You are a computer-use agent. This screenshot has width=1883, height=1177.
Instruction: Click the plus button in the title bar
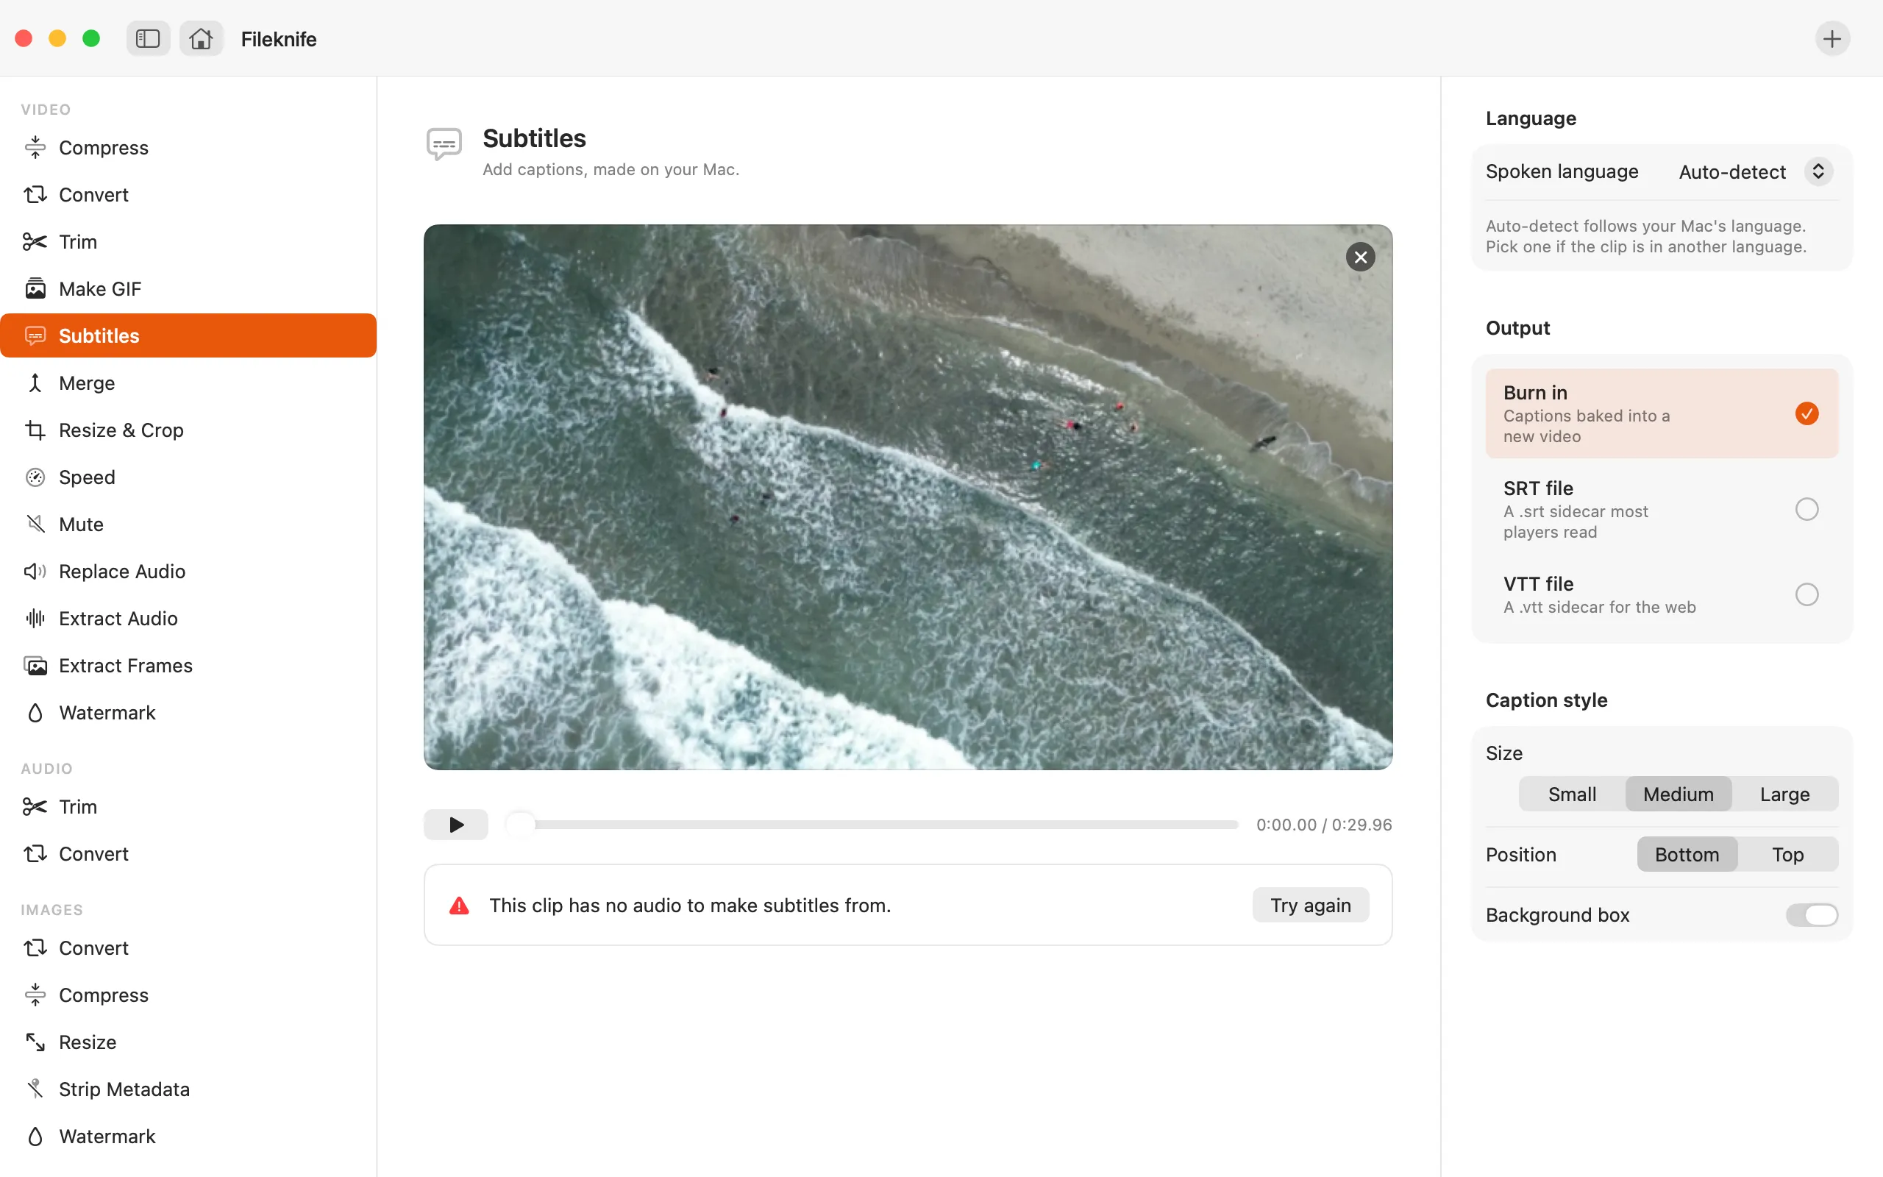1832,38
